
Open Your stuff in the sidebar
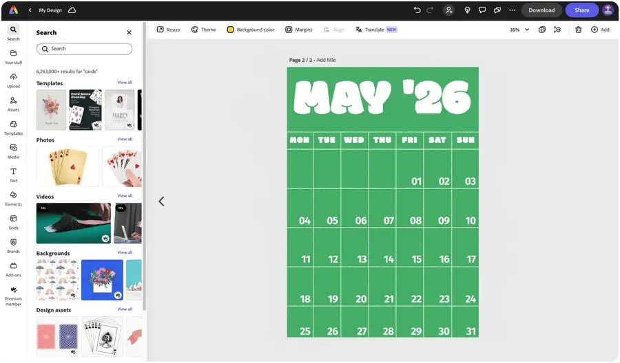click(x=14, y=57)
